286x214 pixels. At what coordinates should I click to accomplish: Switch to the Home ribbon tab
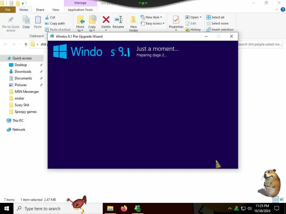click(x=24, y=10)
